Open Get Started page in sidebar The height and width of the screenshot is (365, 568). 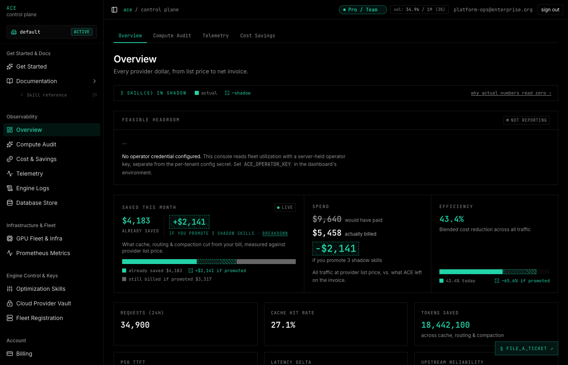[x=52, y=67]
